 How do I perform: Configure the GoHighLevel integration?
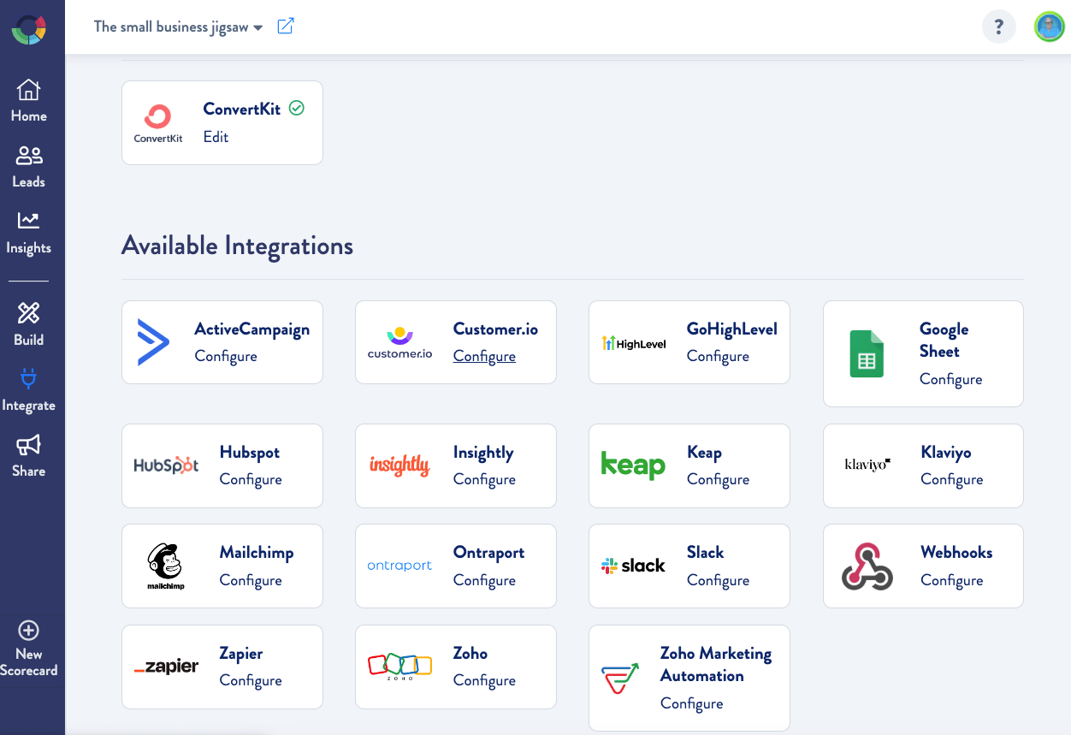pyautogui.click(x=718, y=356)
